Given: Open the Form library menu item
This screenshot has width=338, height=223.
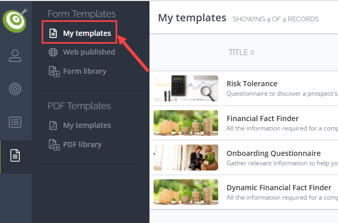Looking at the screenshot, I should (x=85, y=71).
